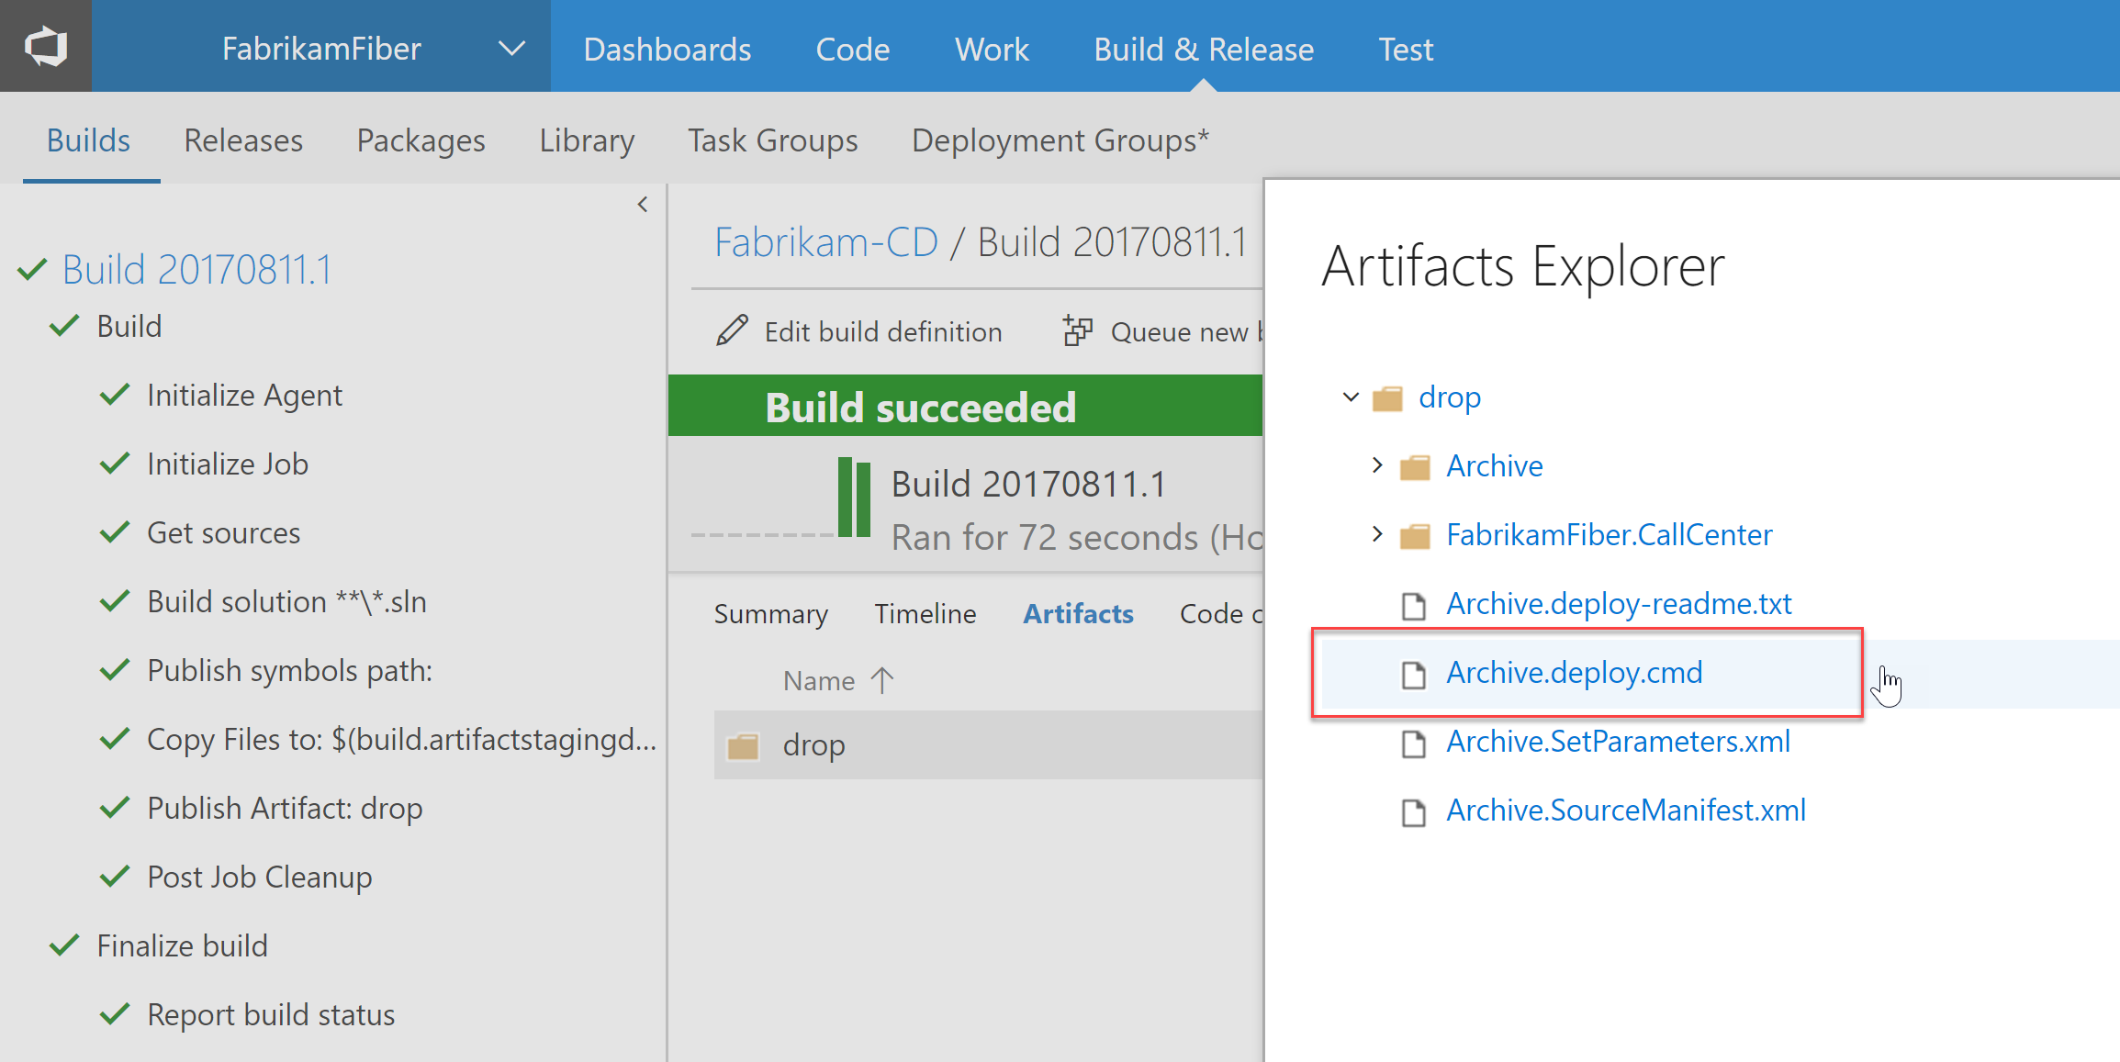Click Queue new build
This screenshot has height=1062, width=2120.
1186,332
